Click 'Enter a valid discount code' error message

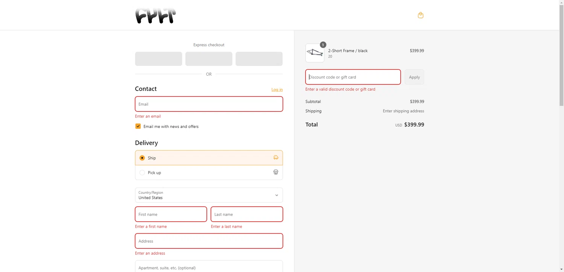[x=340, y=89]
